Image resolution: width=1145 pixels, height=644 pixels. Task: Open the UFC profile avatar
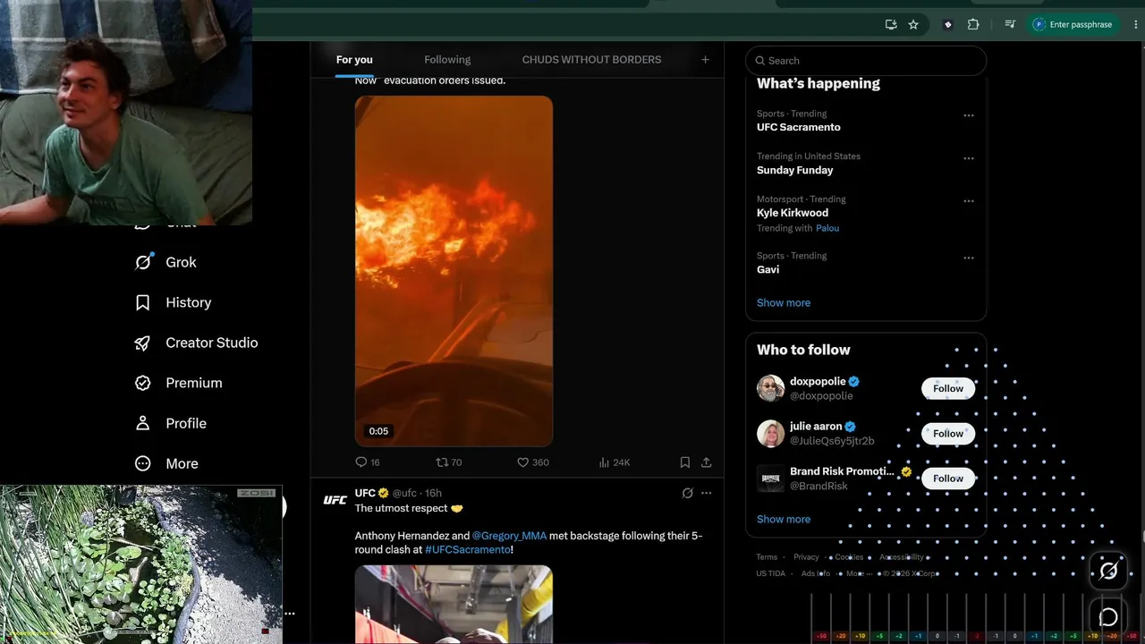tap(335, 500)
